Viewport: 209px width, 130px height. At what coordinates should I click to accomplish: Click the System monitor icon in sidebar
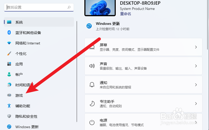pyautogui.click(x=9, y=22)
